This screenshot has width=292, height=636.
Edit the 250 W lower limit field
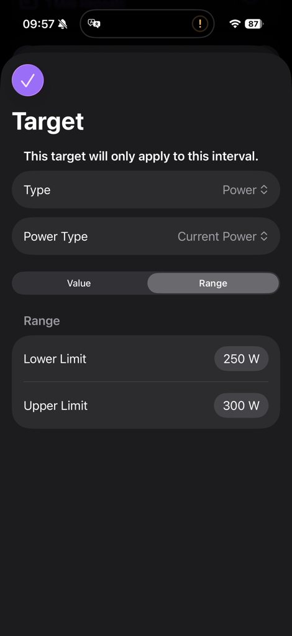(242, 358)
